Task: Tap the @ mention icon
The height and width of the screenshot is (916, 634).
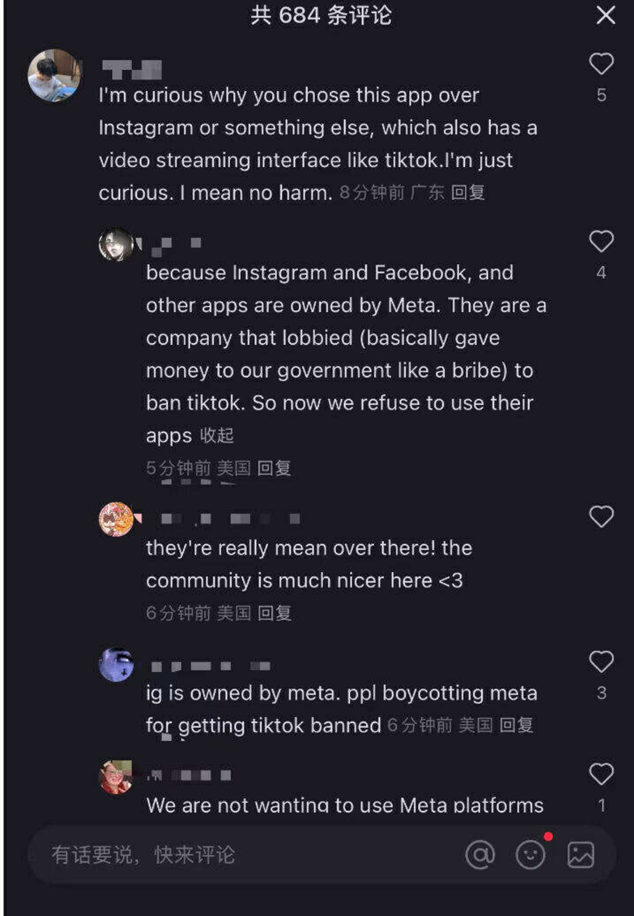Action: (x=480, y=855)
